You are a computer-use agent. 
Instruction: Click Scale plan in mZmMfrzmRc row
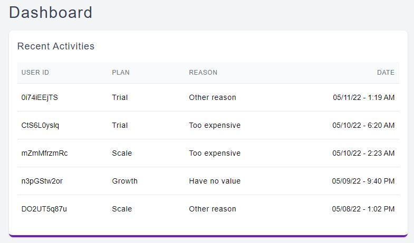pos(122,153)
